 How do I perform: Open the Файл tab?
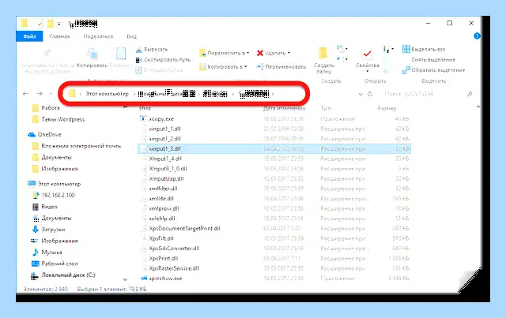(30, 36)
